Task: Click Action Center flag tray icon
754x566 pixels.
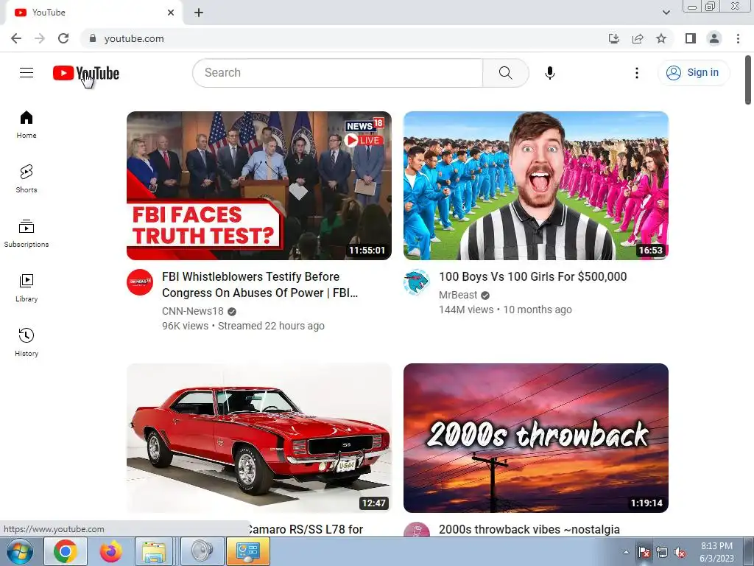Action: pos(644,553)
